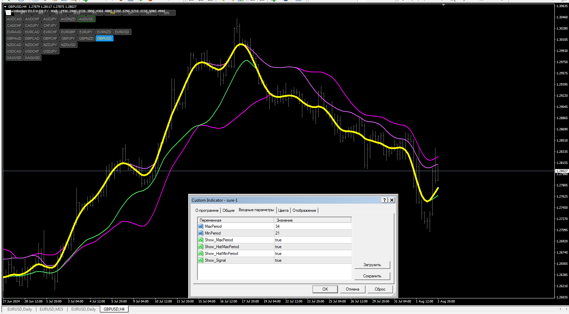The image size is (569, 314).
Task: Switch to the Цвета tab
Action: (x=283, y=210)
